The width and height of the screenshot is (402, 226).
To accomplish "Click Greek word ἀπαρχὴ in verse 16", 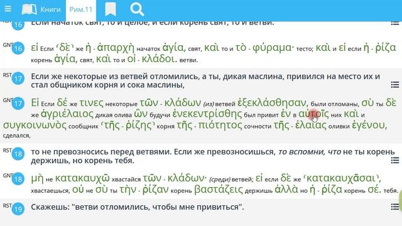I will tap(116, 48).
